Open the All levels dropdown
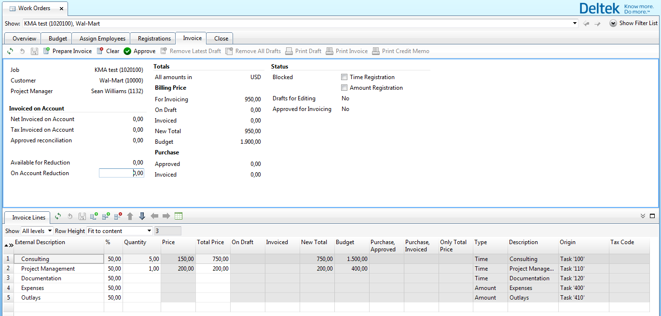Screen dimensions: 661x316 pos(50,231)
